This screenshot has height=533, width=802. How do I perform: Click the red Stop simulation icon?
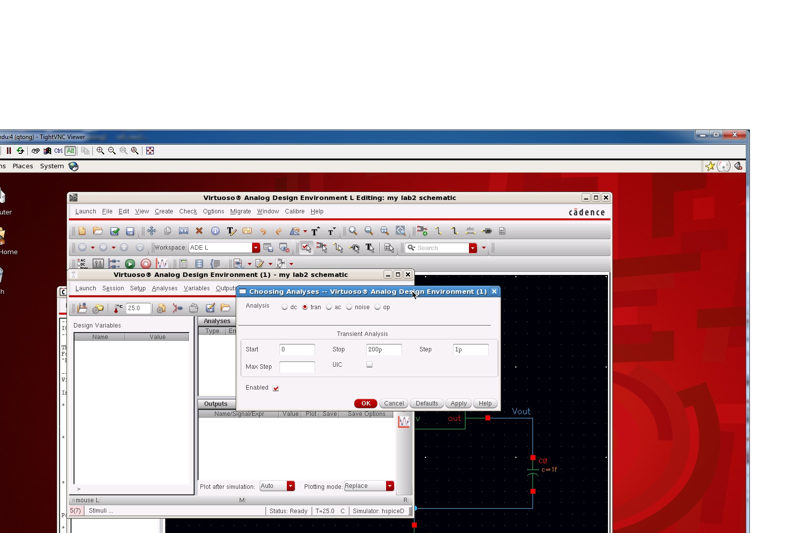click(146, 264)
